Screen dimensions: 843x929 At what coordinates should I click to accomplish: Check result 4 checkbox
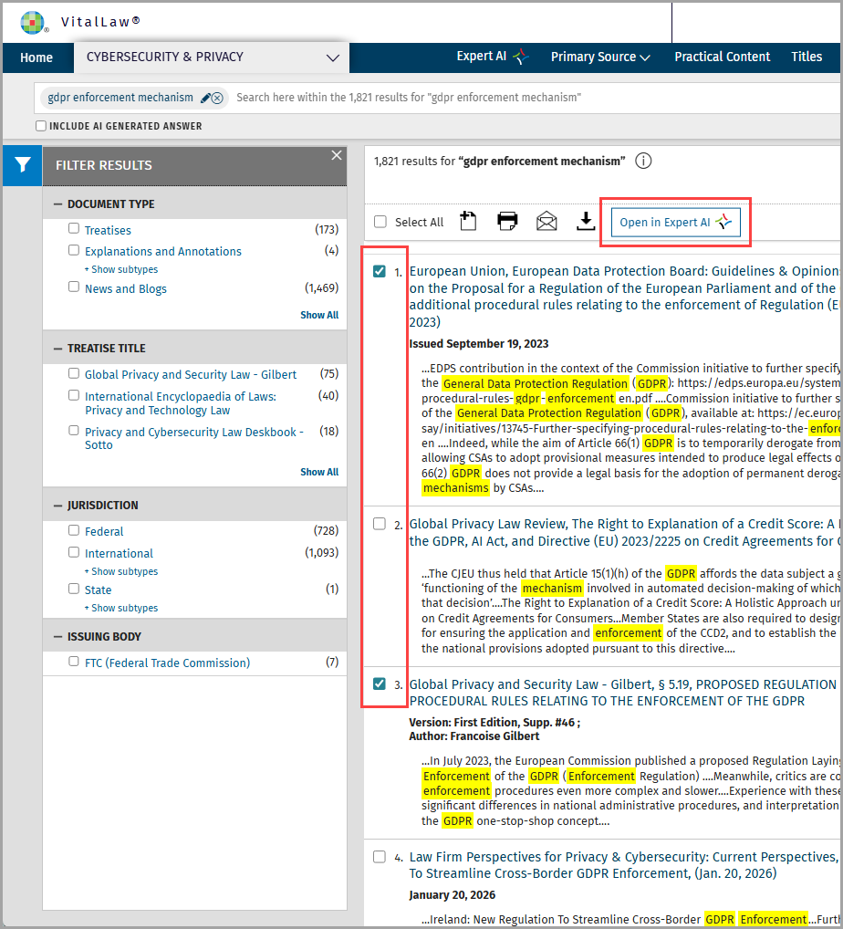point(380,857)
